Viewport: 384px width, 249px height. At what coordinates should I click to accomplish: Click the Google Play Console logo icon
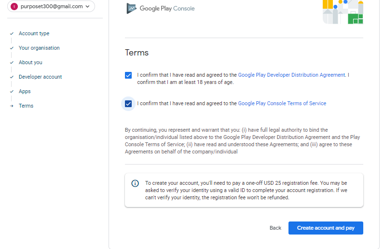coord(131,9)
